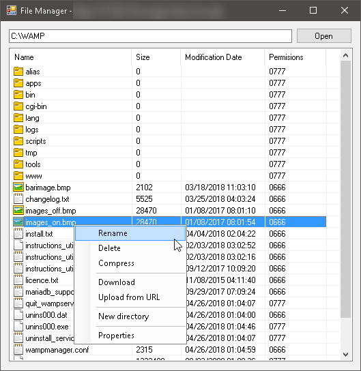Select the bin folder icon
Viewport: 361px width, 371px height.
pyautogui.click(x=18, y=94)
